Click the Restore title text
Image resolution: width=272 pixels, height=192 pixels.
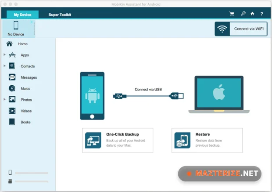click(x=203, y=134)
